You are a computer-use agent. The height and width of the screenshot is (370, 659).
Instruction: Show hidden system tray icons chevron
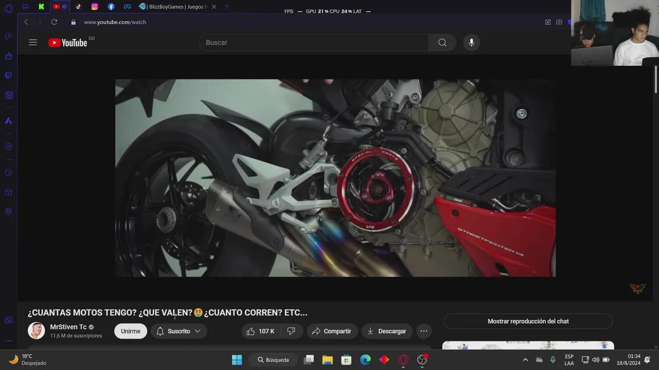(x=525, y=360)
